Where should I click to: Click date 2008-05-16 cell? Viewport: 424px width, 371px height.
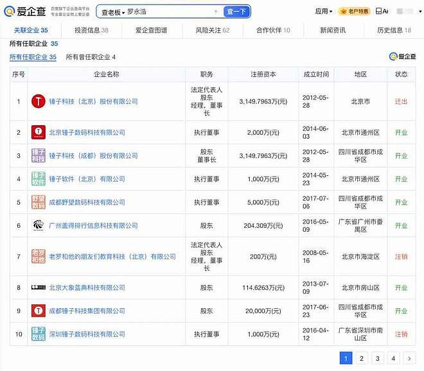[x=315, y=257]
